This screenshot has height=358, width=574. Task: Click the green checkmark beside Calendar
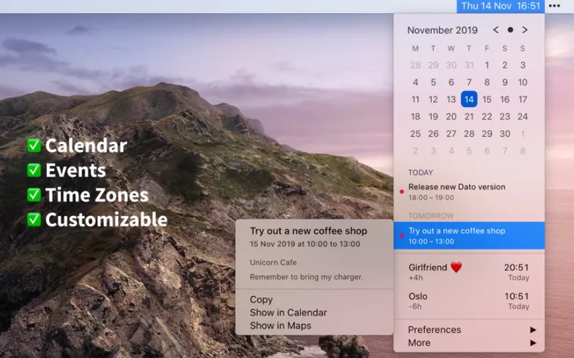click(34, 145)
